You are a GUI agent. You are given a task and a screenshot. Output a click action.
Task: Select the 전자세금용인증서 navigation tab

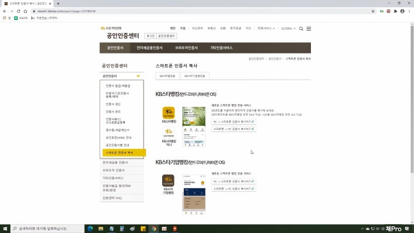[x=149, y=48]
